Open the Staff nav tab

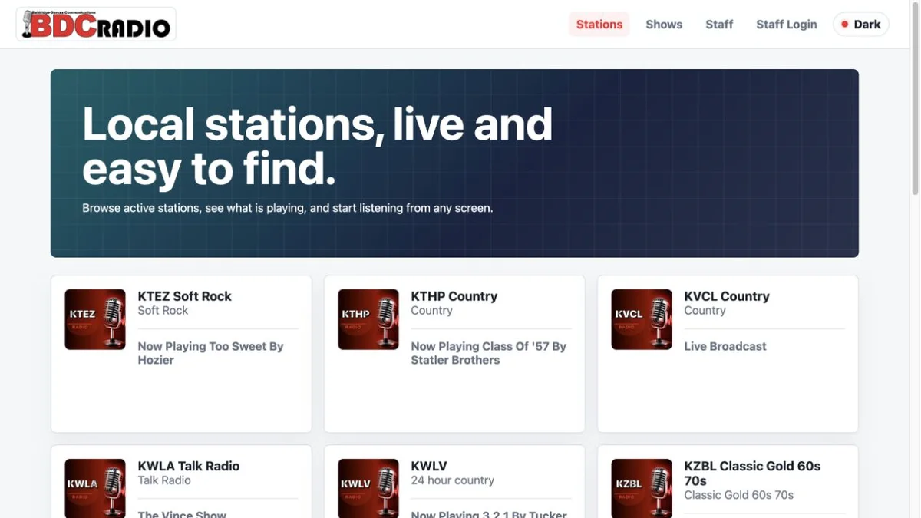[719, 25]
